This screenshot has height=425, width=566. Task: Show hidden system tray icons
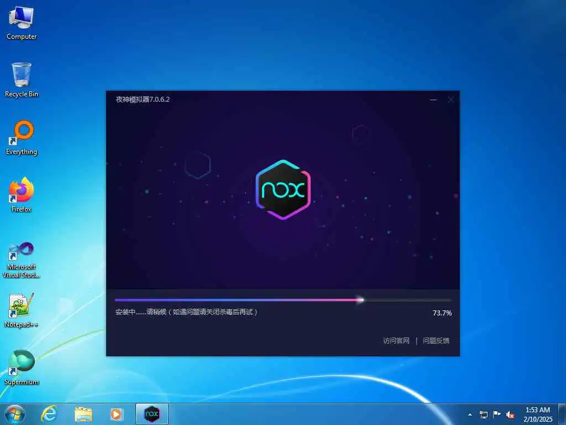tap(470, 414)
